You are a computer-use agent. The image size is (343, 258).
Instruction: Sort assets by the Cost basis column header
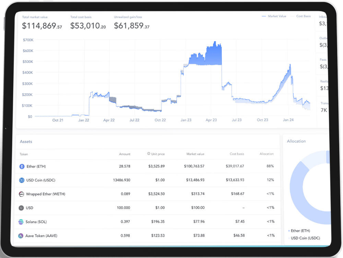[x=237, y=154]
